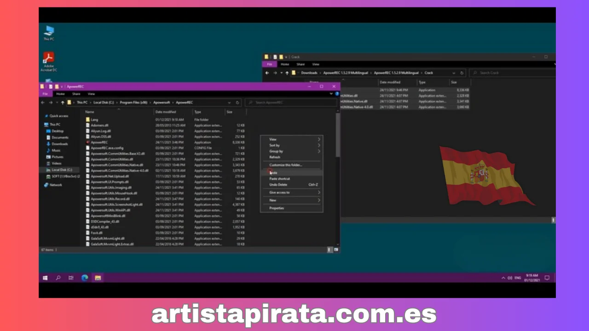Open the View tab in Crack window

tap(316, 64)
